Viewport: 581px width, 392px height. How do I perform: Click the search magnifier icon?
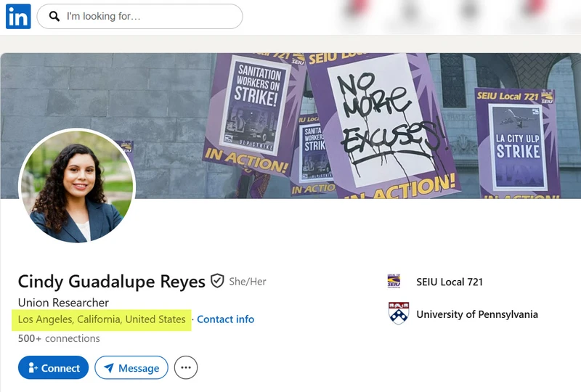pyautogui.click(x=54, y=16)
